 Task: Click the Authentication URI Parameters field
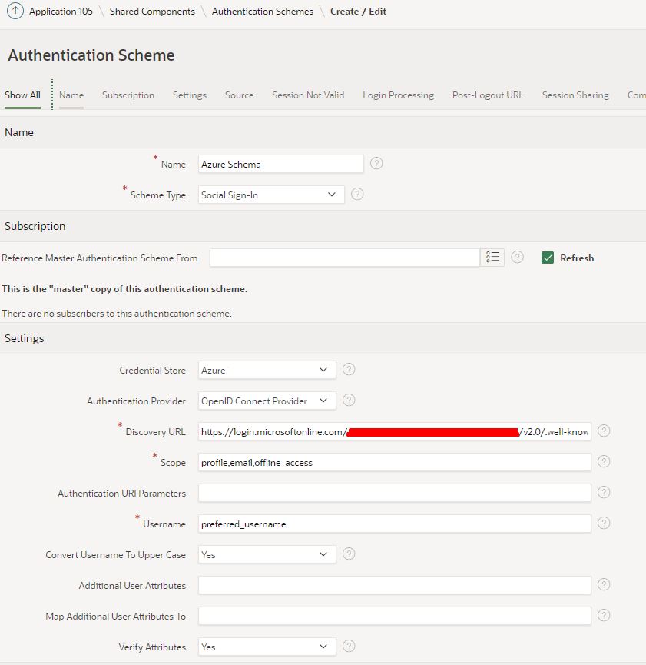(394, 493)
